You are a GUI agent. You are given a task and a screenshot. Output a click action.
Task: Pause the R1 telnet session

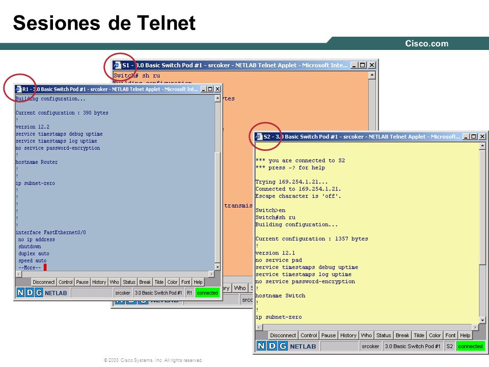pyautogui.click(x=83, y=282)
